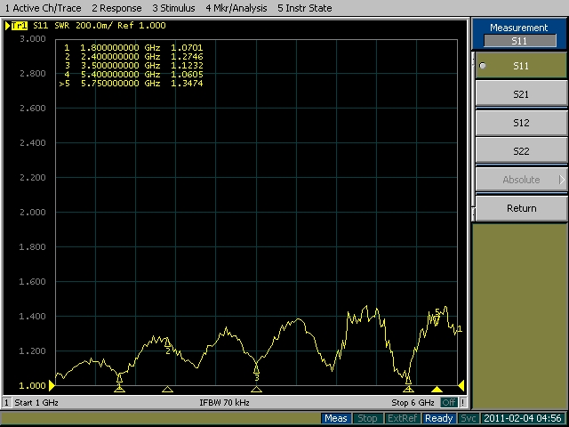The height and width of the screenshot is (427, 569).
Task: Click marker 2 position indicator on frequency axis
Action: 167,390
